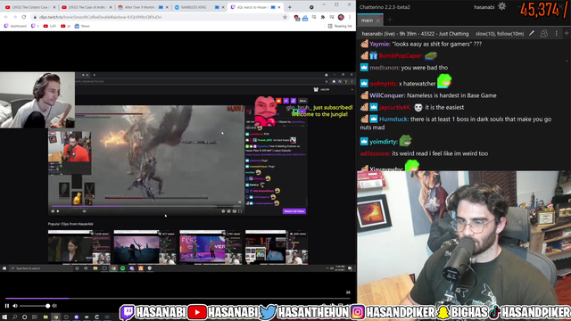The width and height of the screenshot is (571, 321).
Task: Click the pencil edit icon in Chatterino header
Action: pos(532,34)
